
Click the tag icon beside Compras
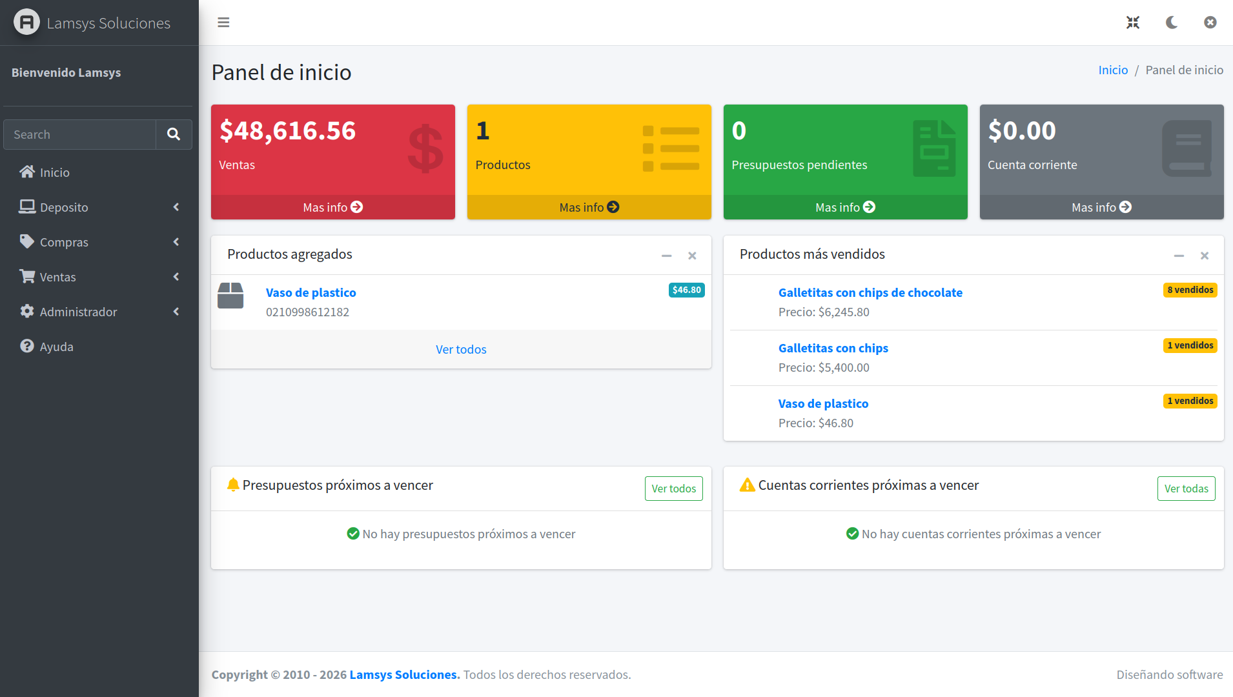click(x=27, y=241)
